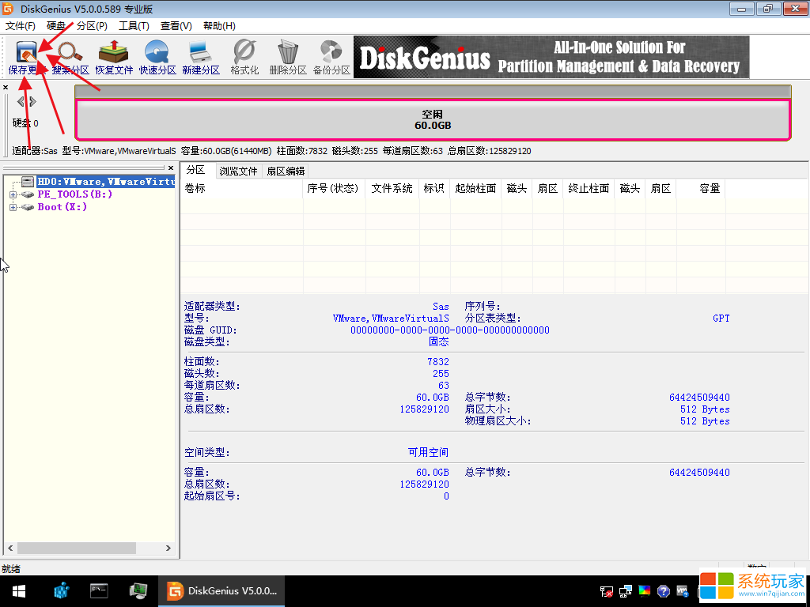
Task: Open the 硬盘 menu
Action: [x=56, y=26]
